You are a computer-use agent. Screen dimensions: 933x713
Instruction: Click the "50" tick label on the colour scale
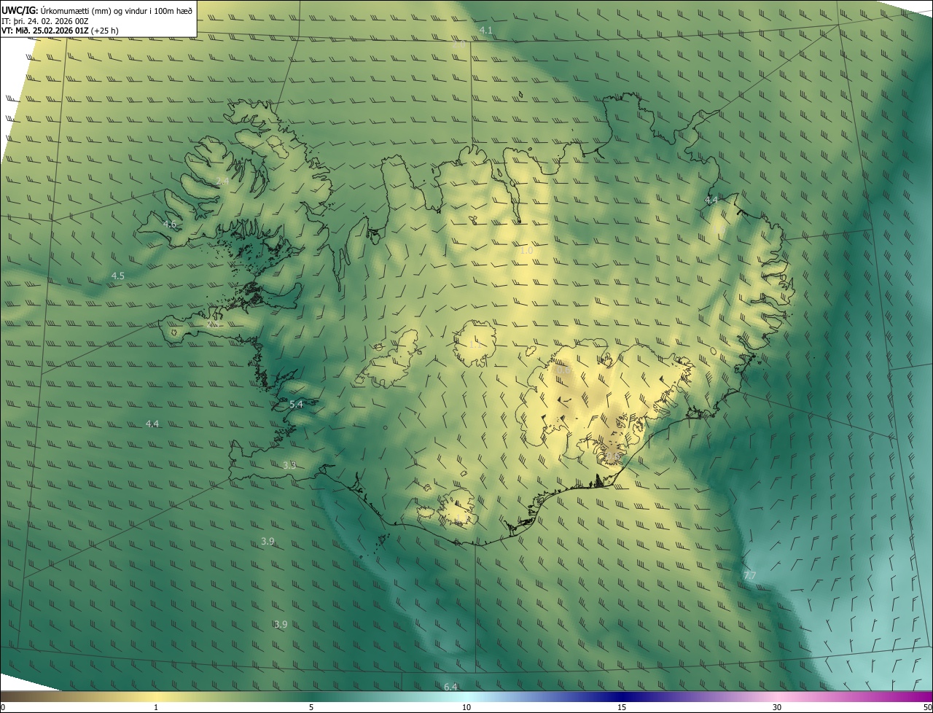tap(927, 707)
